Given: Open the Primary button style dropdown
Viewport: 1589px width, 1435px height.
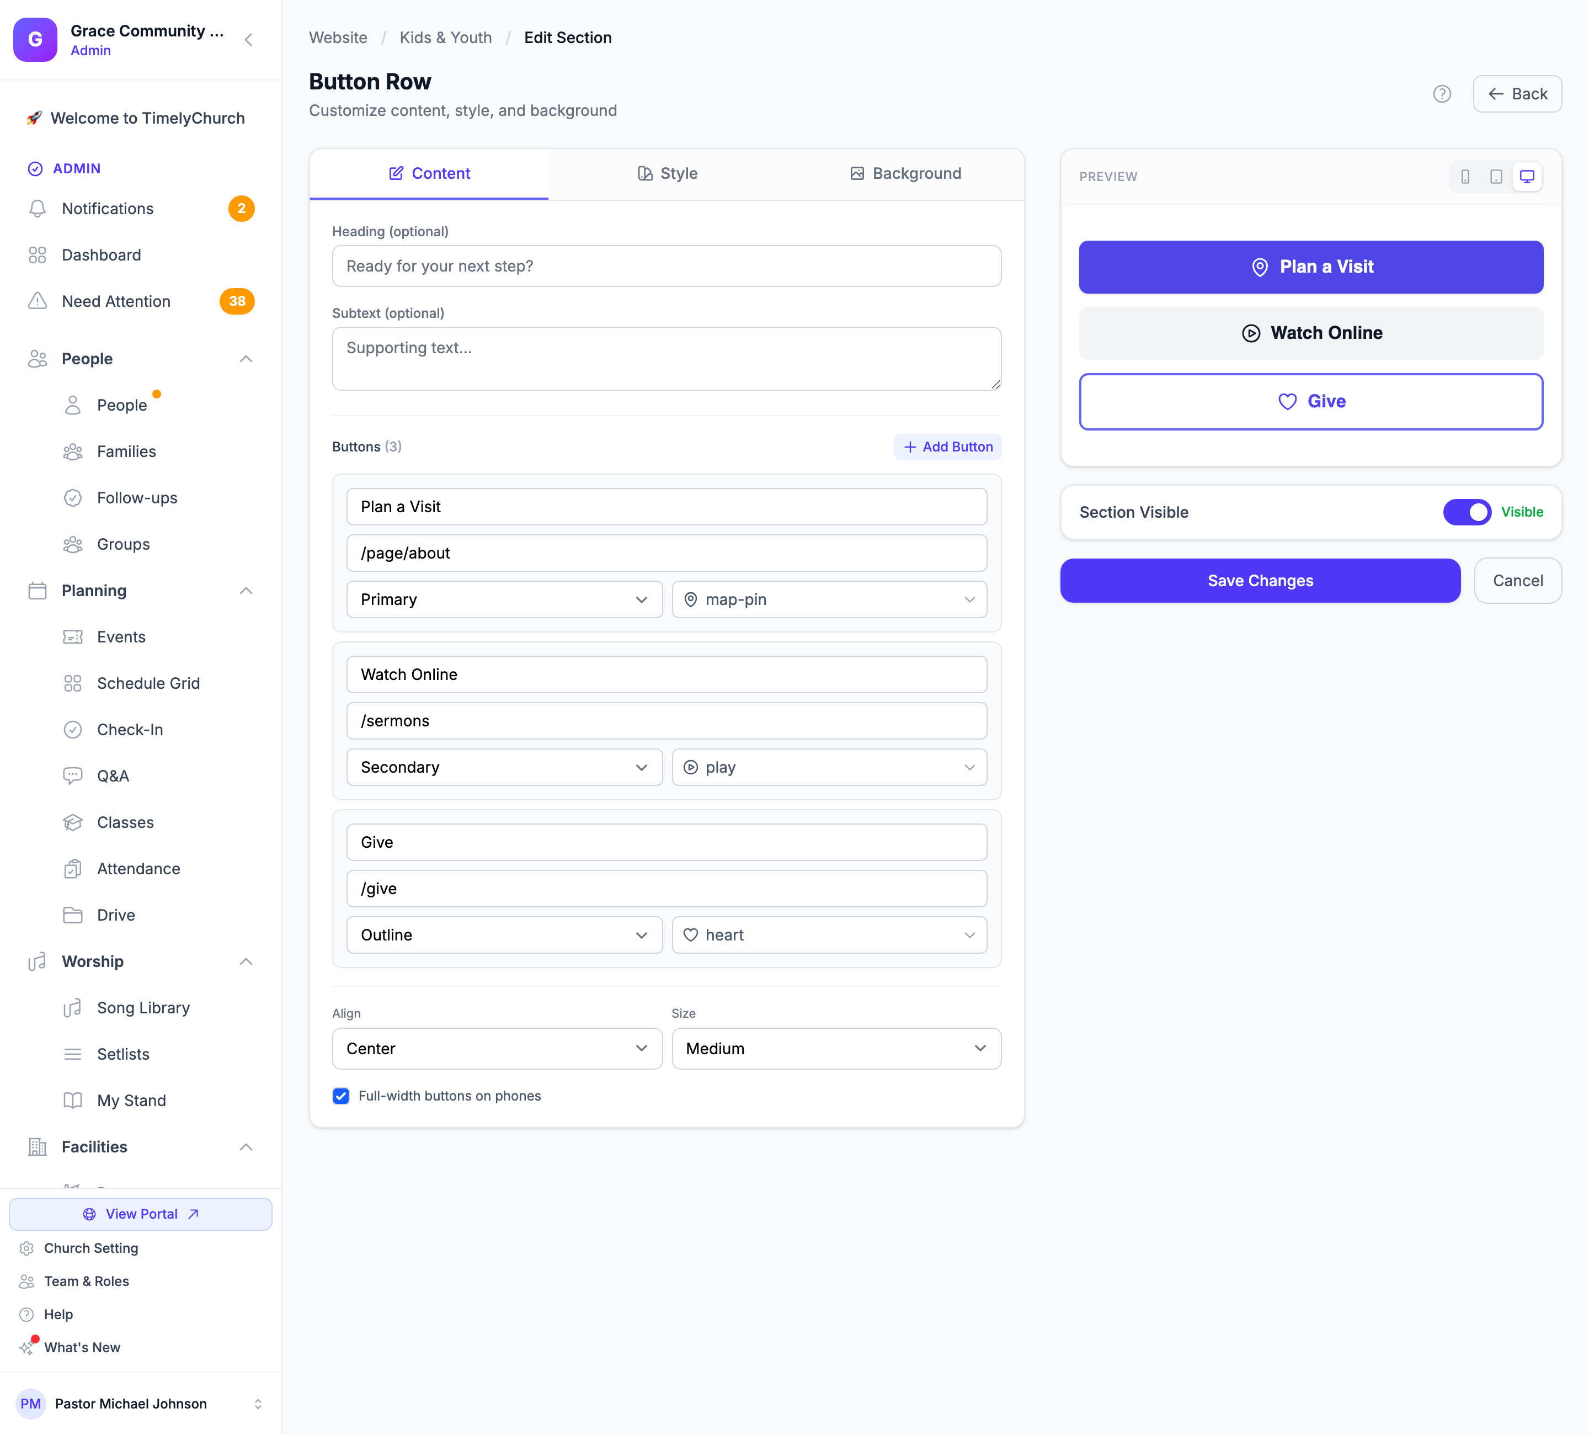Looking at the screenshot, I should point(504,599).
